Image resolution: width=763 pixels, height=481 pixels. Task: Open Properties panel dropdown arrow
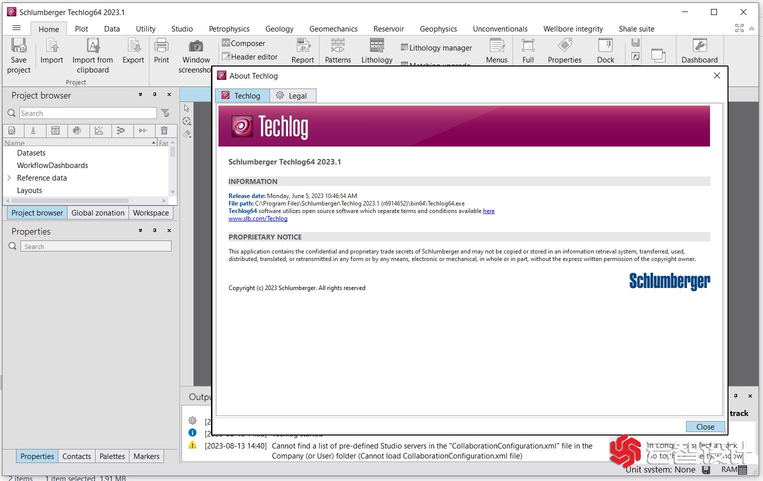[x=140, y=230]
